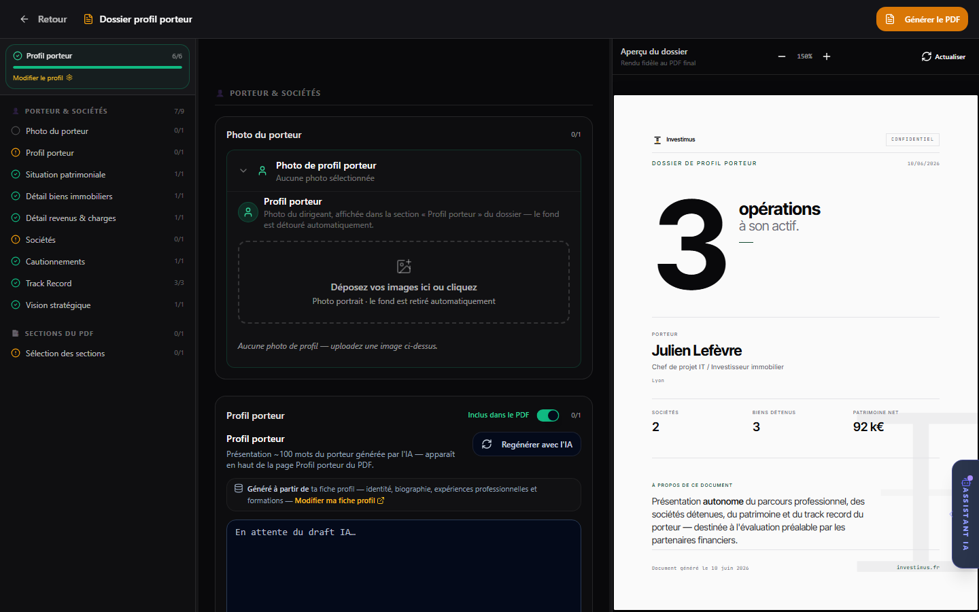Click the CONFIDENTIEL badge in preview
Viewport: 979px width, 612px height.
pos(912,139)
